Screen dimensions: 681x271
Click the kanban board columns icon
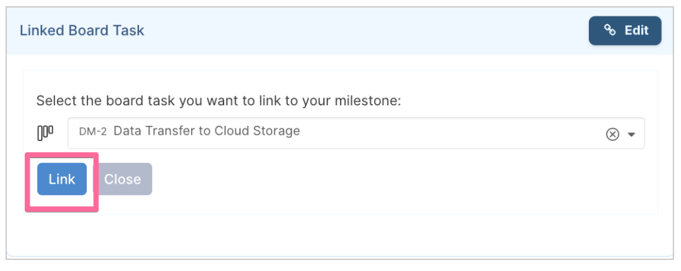45,133
